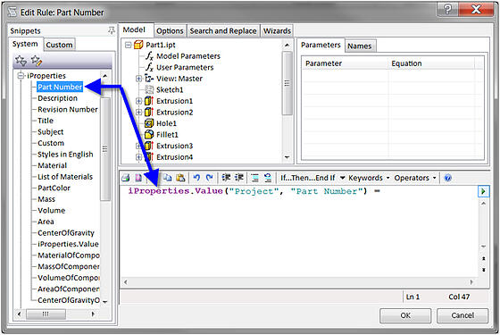500x335 pixels.
Task: Click the OK button
Action: click(x=405, y=315)
